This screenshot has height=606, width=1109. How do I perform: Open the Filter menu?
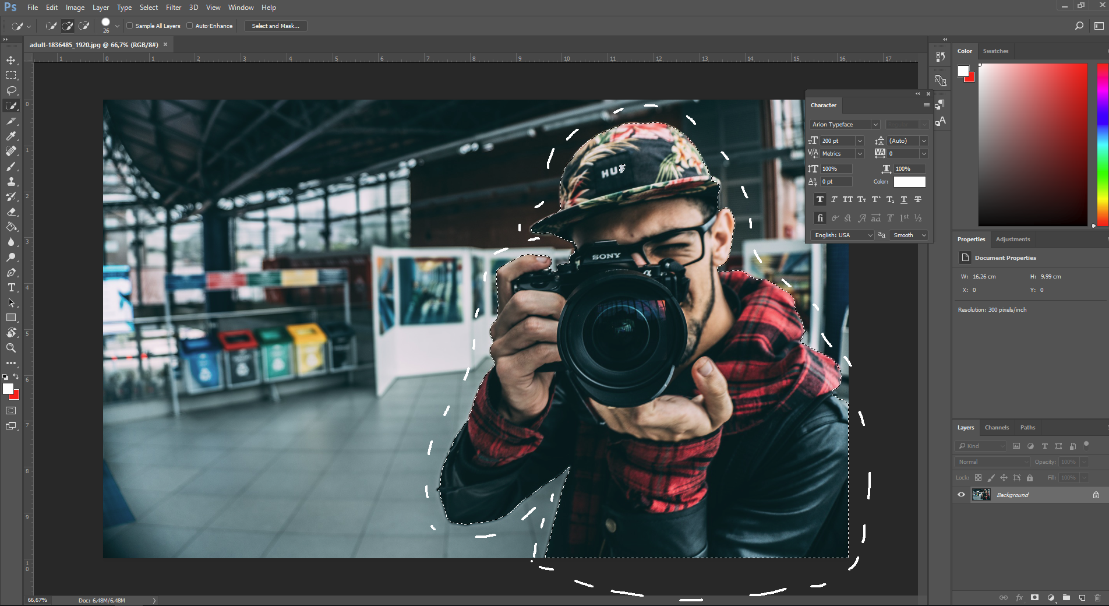173,8
